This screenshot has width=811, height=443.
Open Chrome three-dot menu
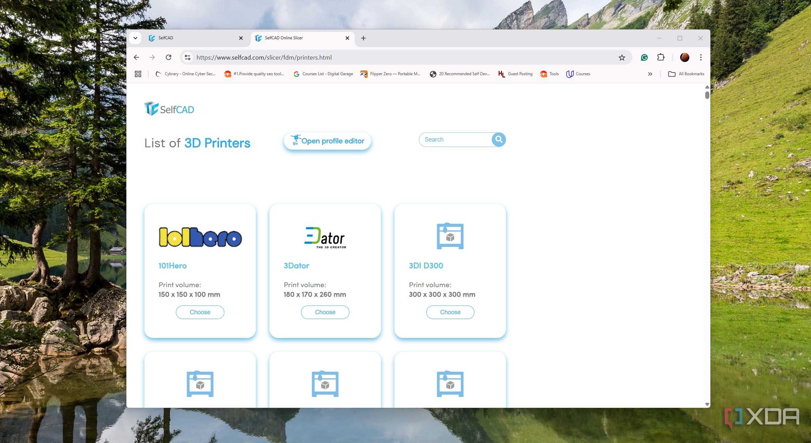(x=701, y=57)
